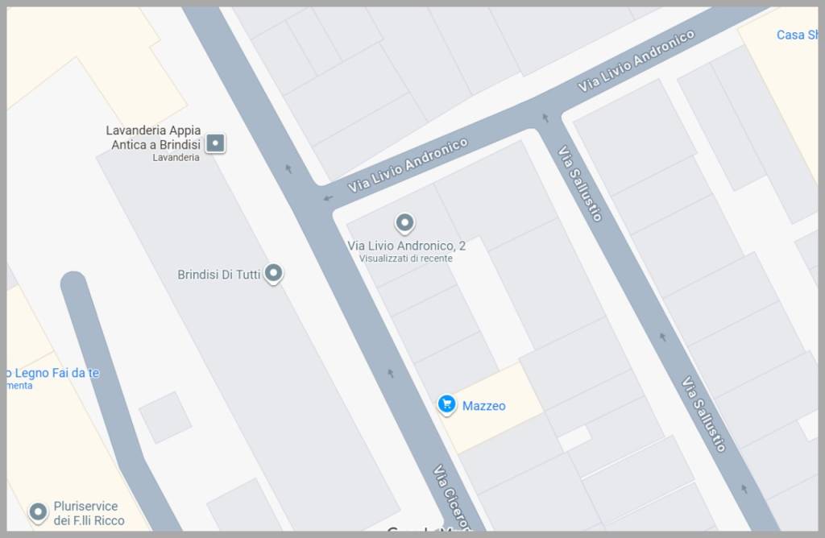The width and height of the screenshot is (825, 538).
Task: Click upper Via Sallustio street label
Action: 580,184
